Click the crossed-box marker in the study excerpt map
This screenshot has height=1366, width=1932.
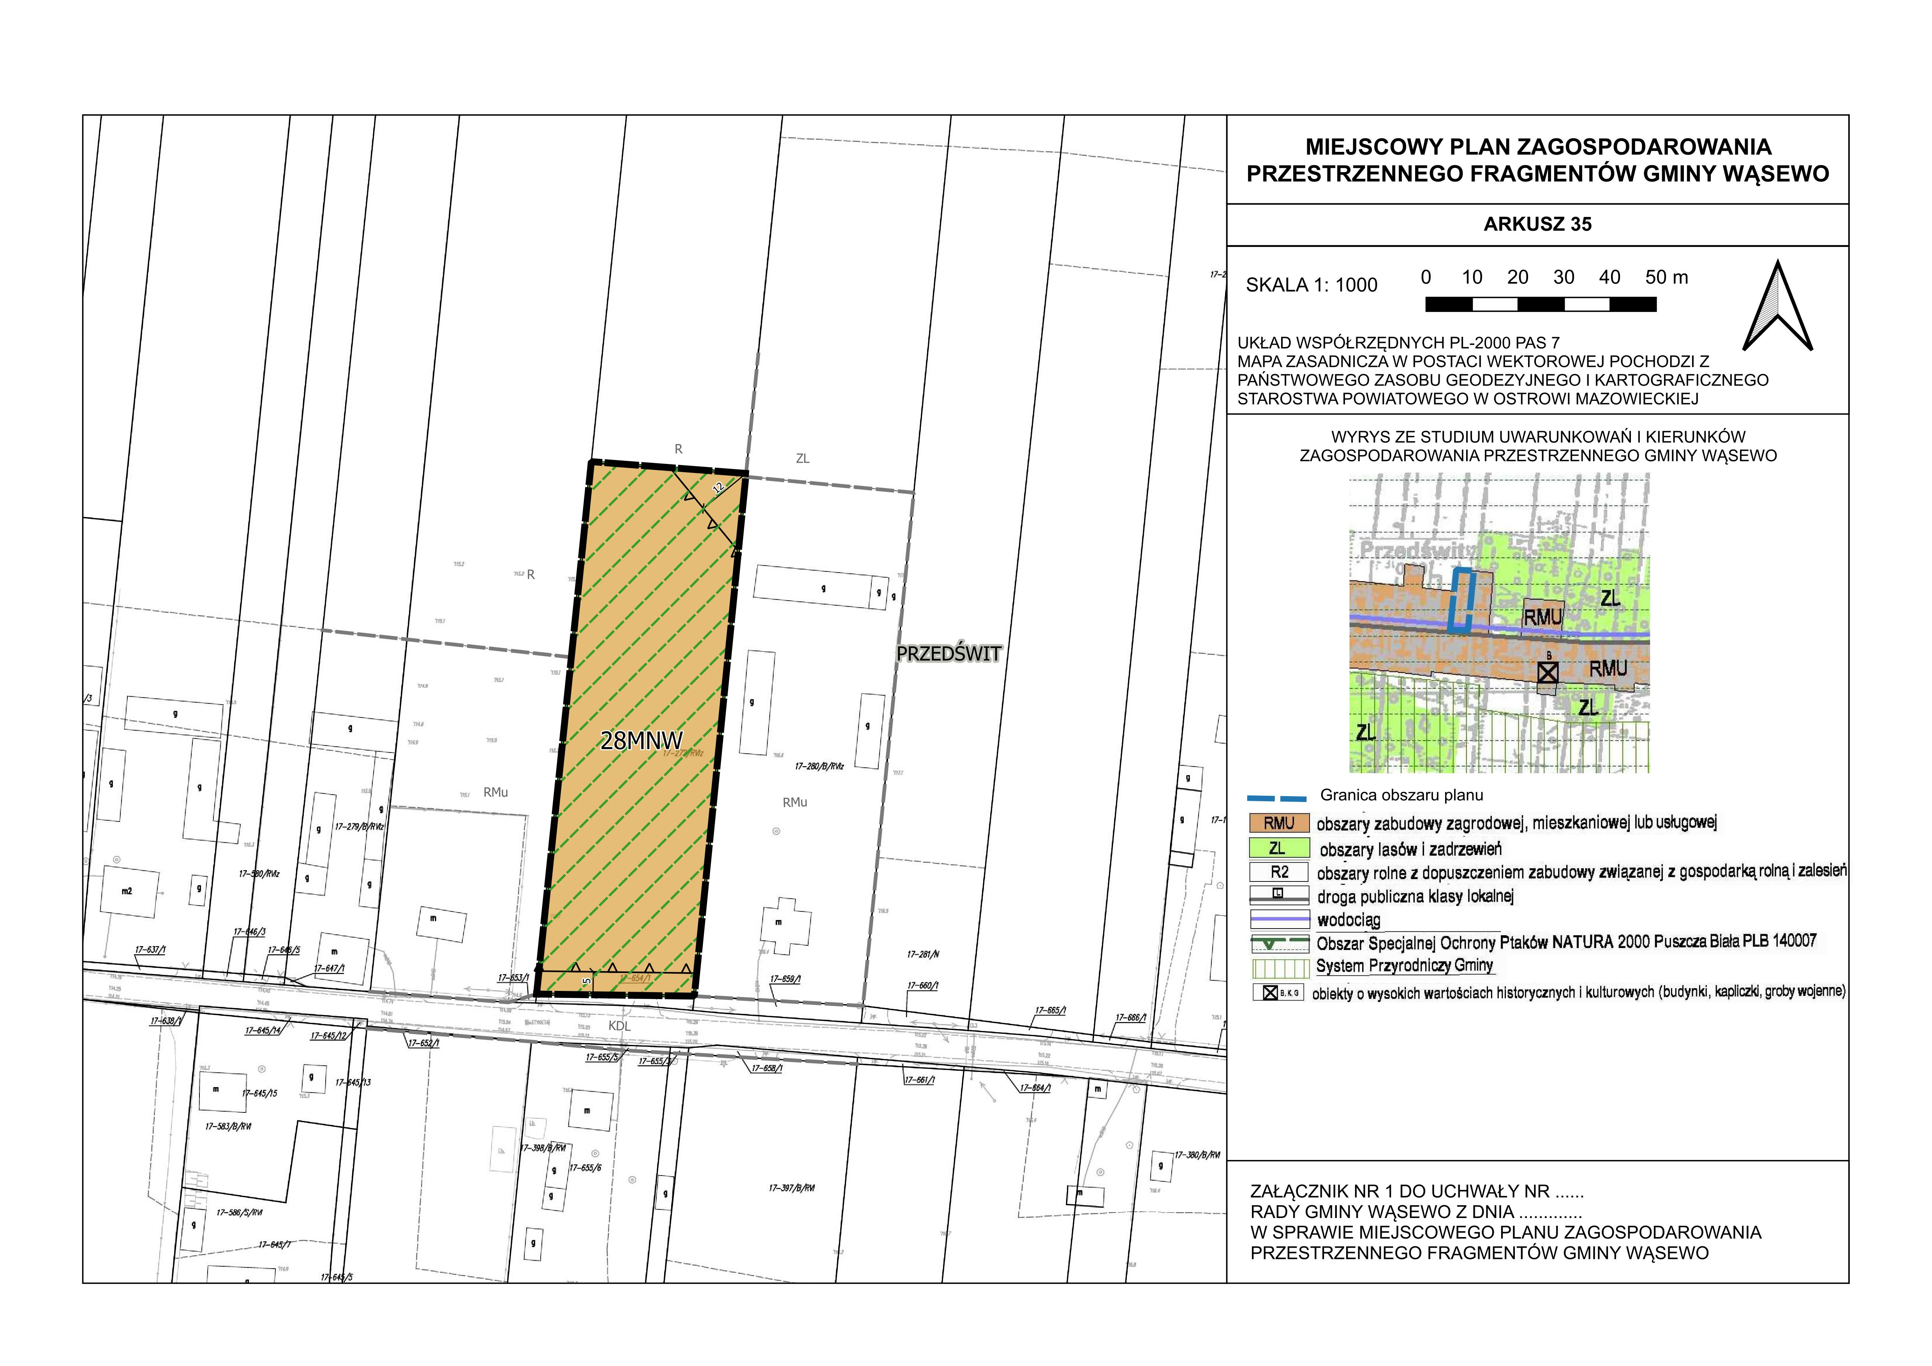click(x=1548, y=672)
